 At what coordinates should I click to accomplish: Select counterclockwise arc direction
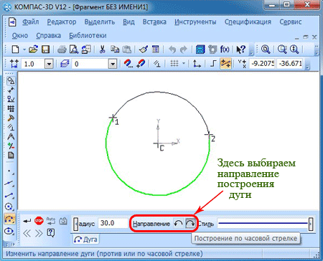(178, 224)
